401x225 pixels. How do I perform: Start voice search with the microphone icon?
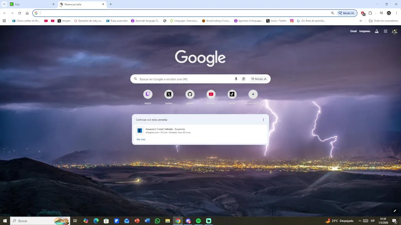coord(236,79)
